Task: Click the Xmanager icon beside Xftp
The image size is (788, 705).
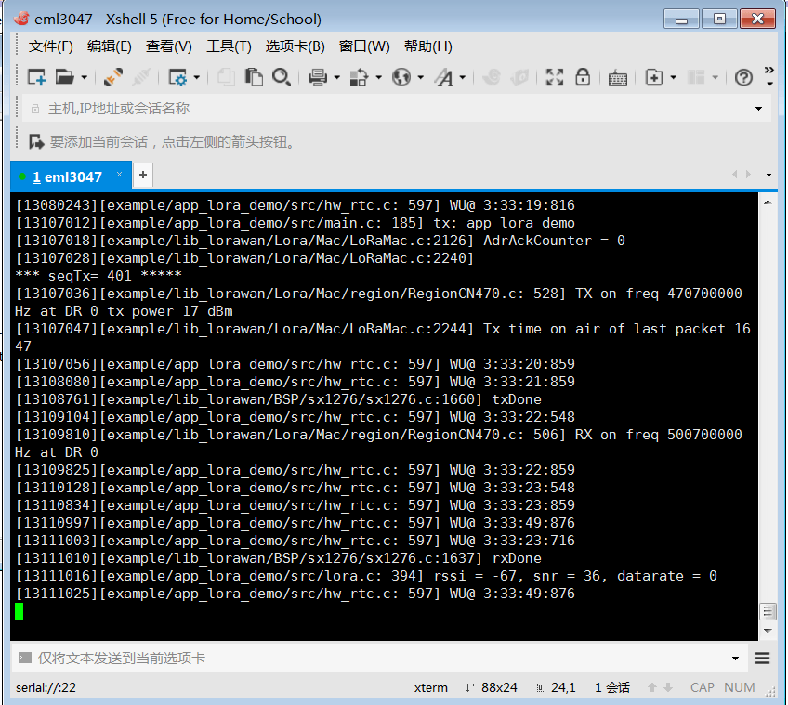Action: pos(519,77)
